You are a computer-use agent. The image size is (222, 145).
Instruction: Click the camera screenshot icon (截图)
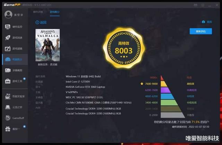pyautogui.click(x=203, y=22)
